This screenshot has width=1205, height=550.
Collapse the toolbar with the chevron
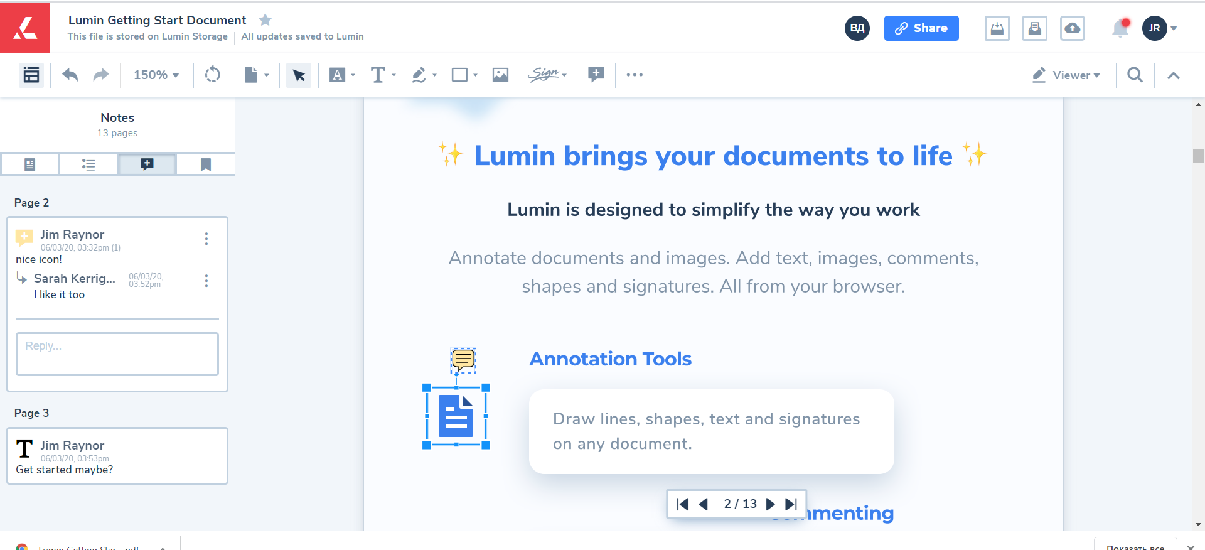(1174, 75)
